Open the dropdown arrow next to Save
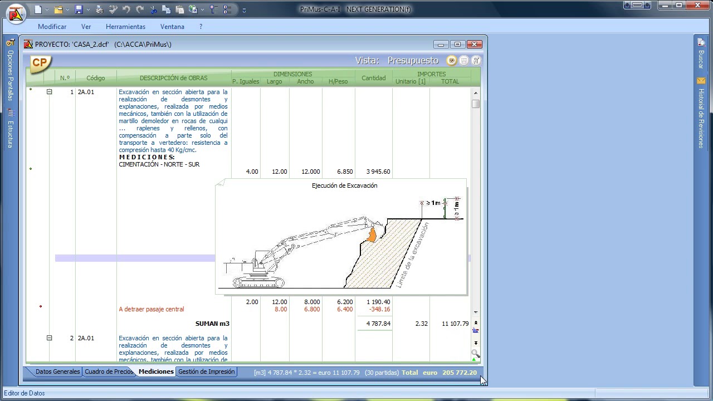Image resolution: width=713 pixels, height=401 pixels. tap(88, 10)
